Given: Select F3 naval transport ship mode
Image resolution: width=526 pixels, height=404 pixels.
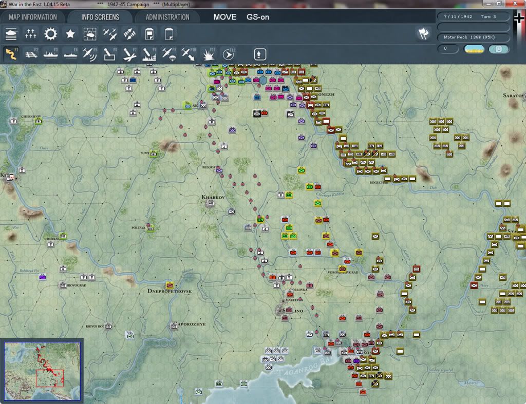Looking at the screenshot, I should (x=51, y=54).
